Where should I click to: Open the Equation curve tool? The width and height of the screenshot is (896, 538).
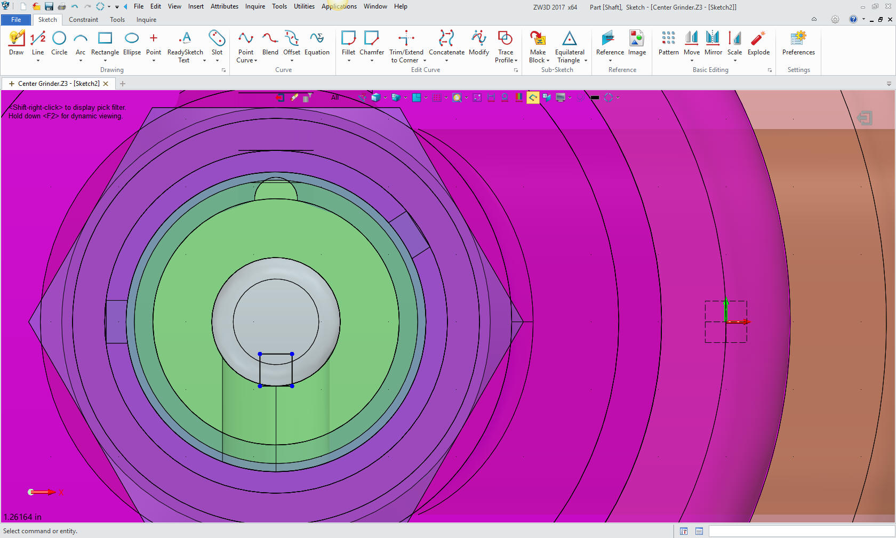[317, 43]
